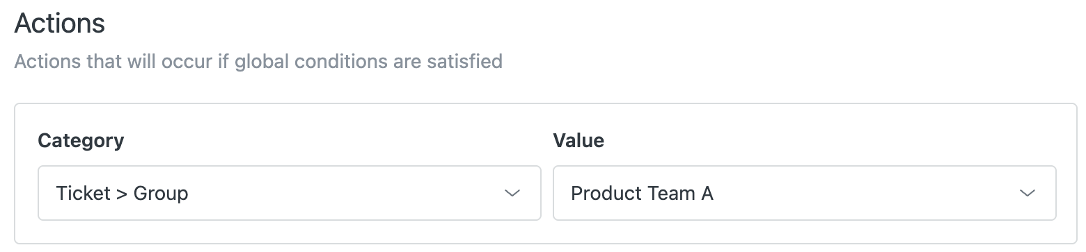1086x252 pixels.
Task: Click the chevron icon in Category dropdown
Action: (x=512, y=193)
